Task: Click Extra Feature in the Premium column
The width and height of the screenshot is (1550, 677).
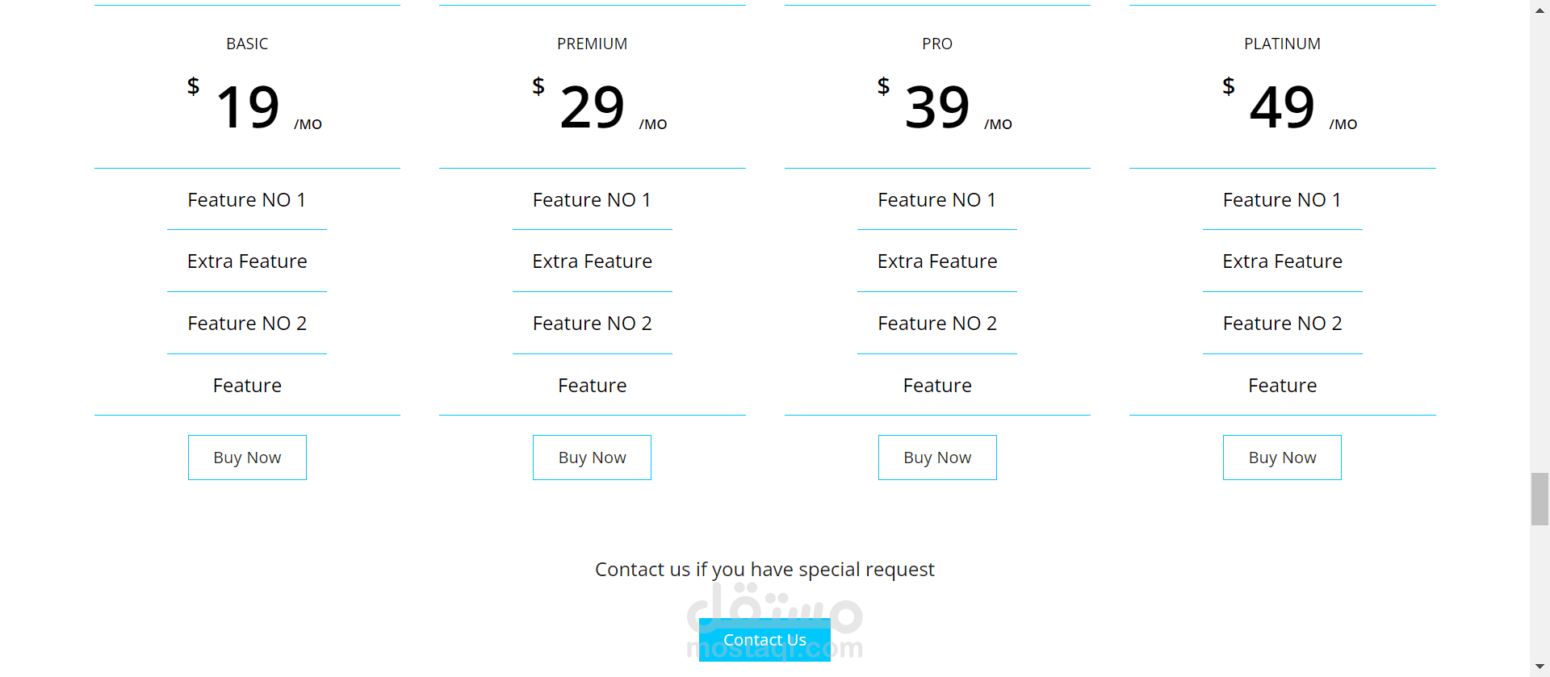Action: click(x=592, y=261)
